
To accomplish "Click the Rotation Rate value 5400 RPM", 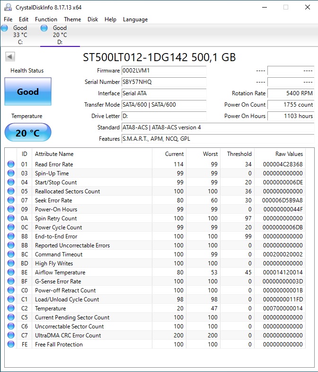I will pyautogui.click(x=291, y=93).
